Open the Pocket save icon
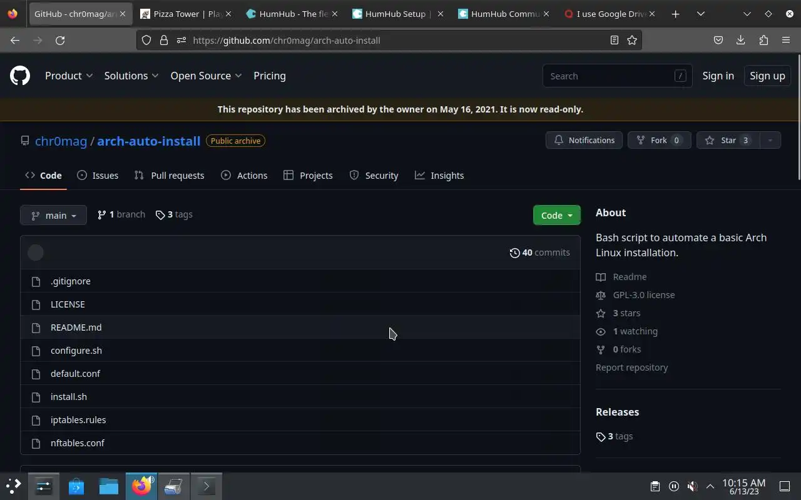Viewport: 801px width, 500px height. (718, 40)
